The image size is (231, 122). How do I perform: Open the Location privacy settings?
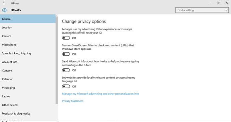tap(28, 28)
